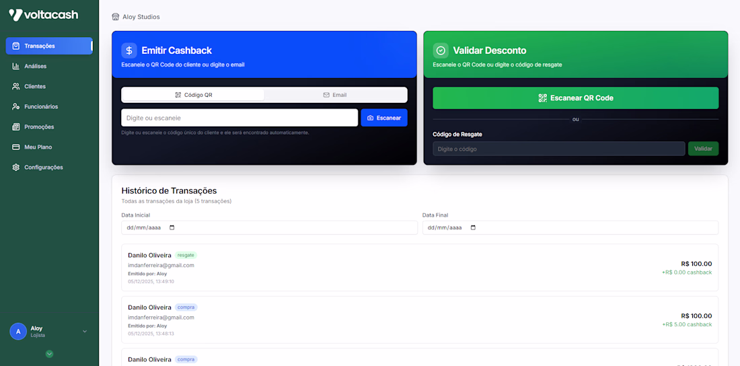Go to Meu Plano
Viewport: 740px width, 366px height.
(49, 147)
